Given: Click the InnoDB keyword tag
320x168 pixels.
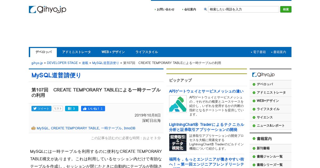Looking at the screenshot, I should pyautogui.click(x=130, y=128).
